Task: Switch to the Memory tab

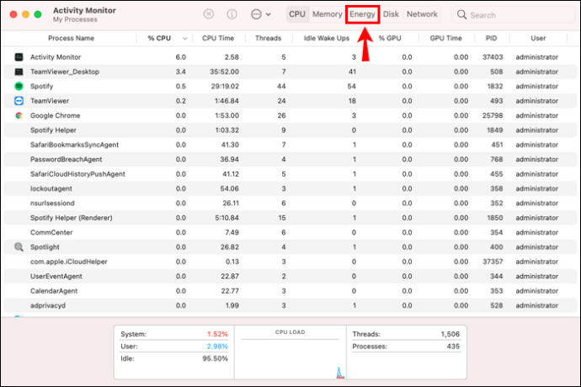Action: (327, 14)
